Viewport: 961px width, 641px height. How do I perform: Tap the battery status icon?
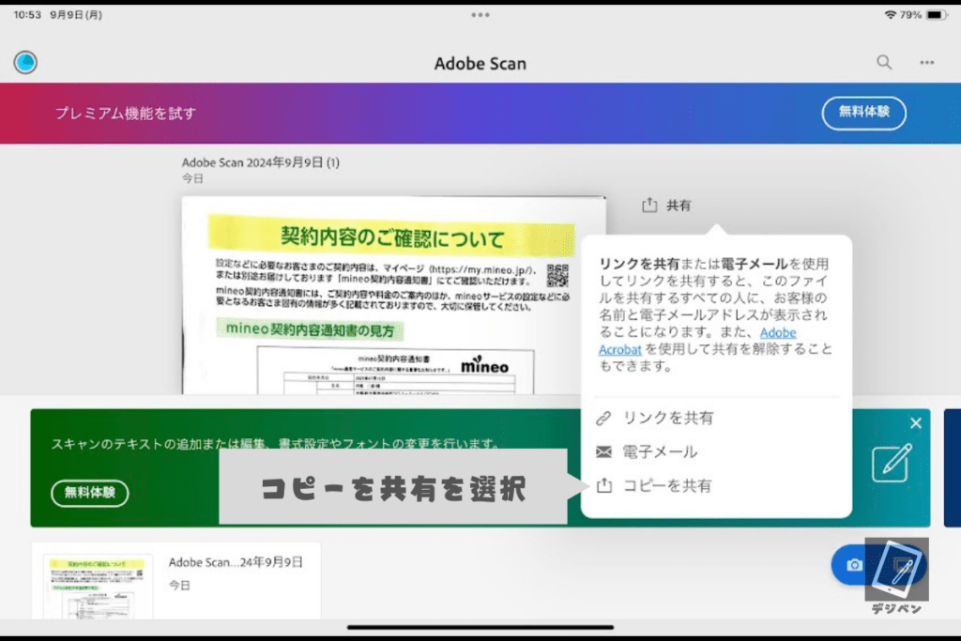coord(937,15)
